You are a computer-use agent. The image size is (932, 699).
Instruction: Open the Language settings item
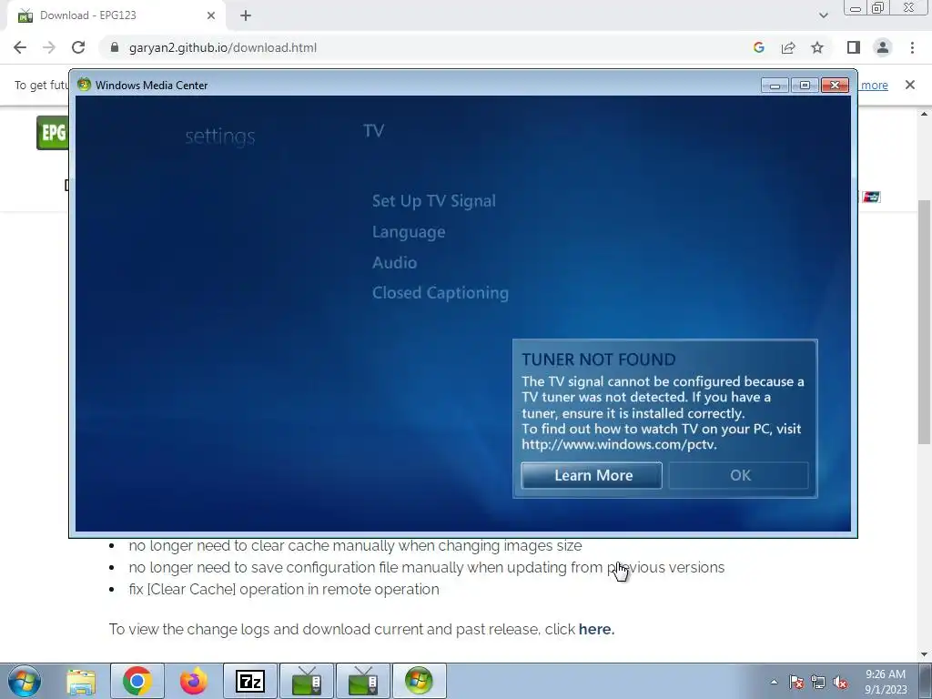[x=409, y=232]
